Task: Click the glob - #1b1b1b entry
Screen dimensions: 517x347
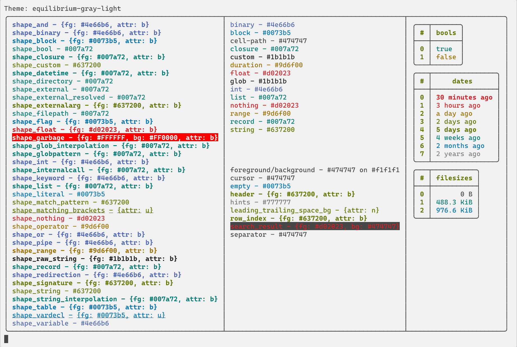Action: tap(258, 81)
